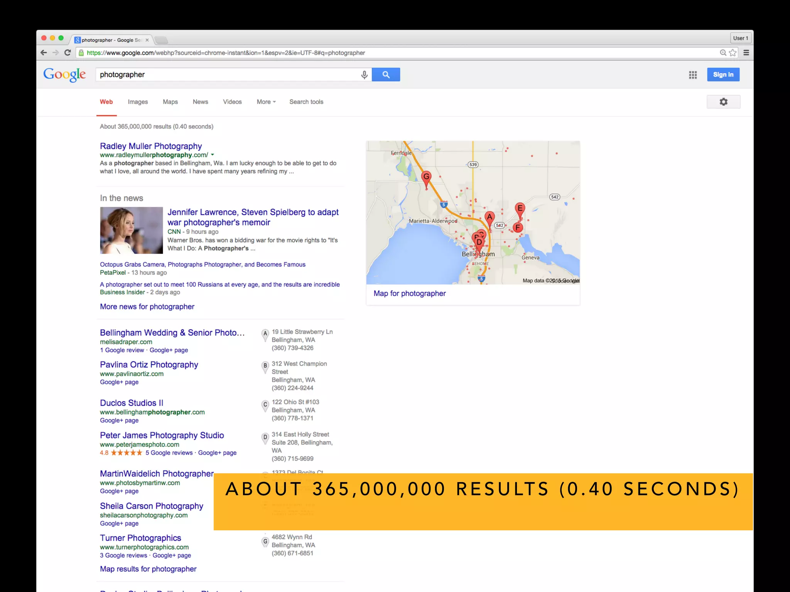Click marker G beside 4682 Wynn Rd
The height and width of the screenshot is (592, 790).
click(265, 542)
